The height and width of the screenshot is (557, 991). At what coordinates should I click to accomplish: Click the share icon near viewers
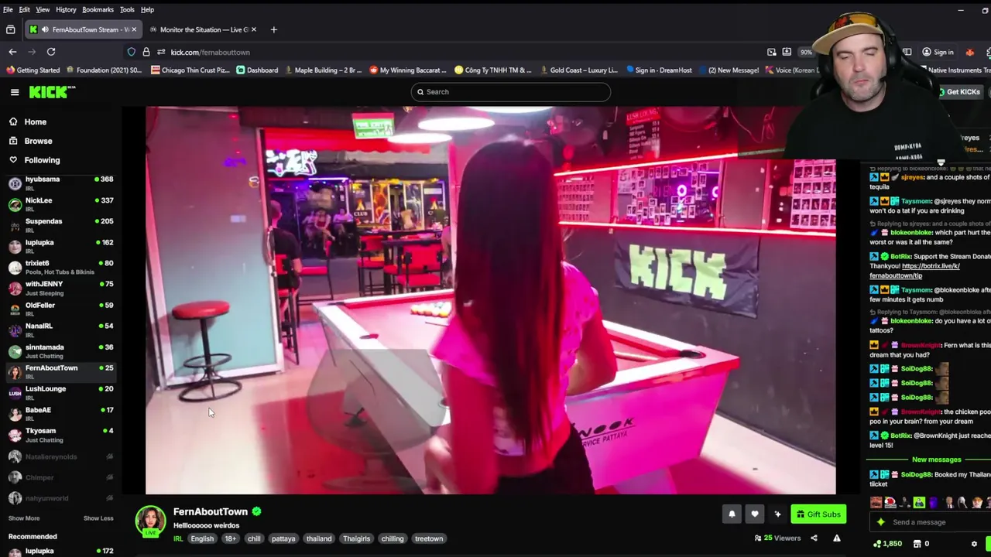(814, 538)
